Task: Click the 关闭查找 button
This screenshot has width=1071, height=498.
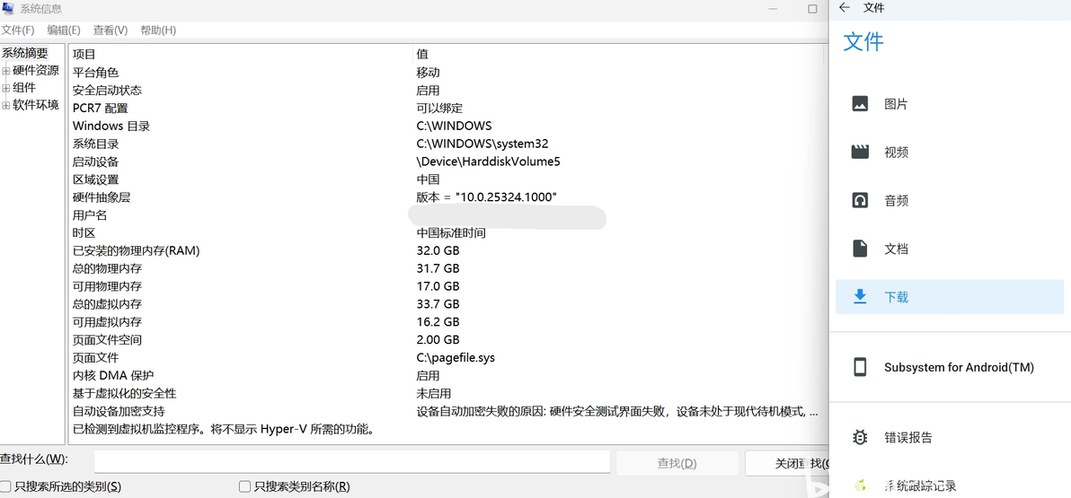Action: point(787,463)
